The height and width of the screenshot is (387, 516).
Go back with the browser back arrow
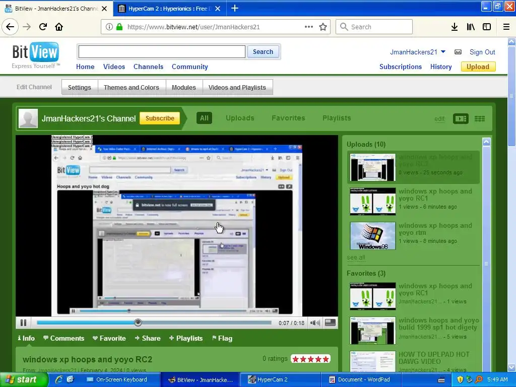[x=10, y=27]
